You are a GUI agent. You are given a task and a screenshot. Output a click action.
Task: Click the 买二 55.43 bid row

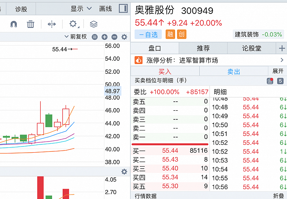[x=170, y=160]
